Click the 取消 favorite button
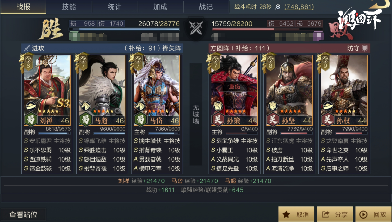 click(296, 214)
